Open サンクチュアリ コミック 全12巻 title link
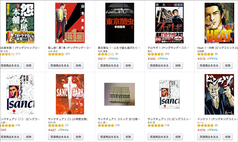The height and width of the screenshot is (142, 238). (119, 119)
